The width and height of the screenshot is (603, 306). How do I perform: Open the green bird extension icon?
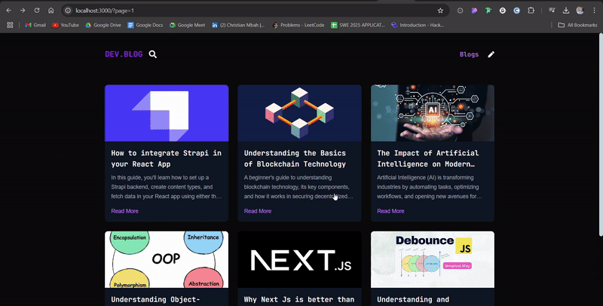click(x=488, y=11)
